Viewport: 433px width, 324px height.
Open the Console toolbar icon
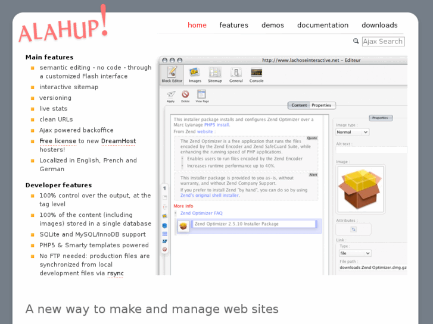[256, 75]
